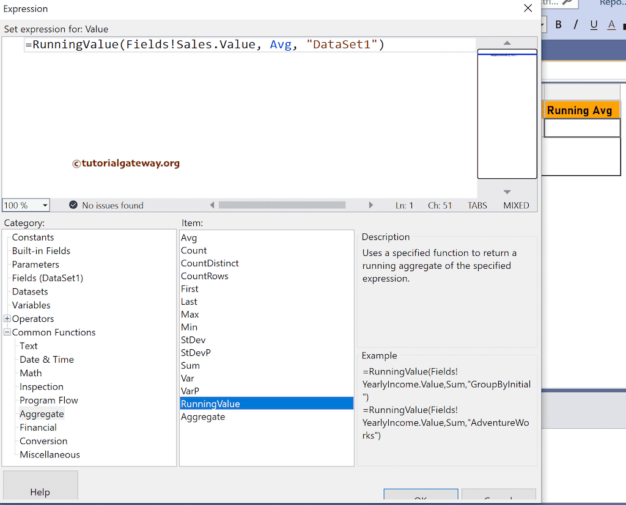Click the editor scrollbar right arrow

372,205
